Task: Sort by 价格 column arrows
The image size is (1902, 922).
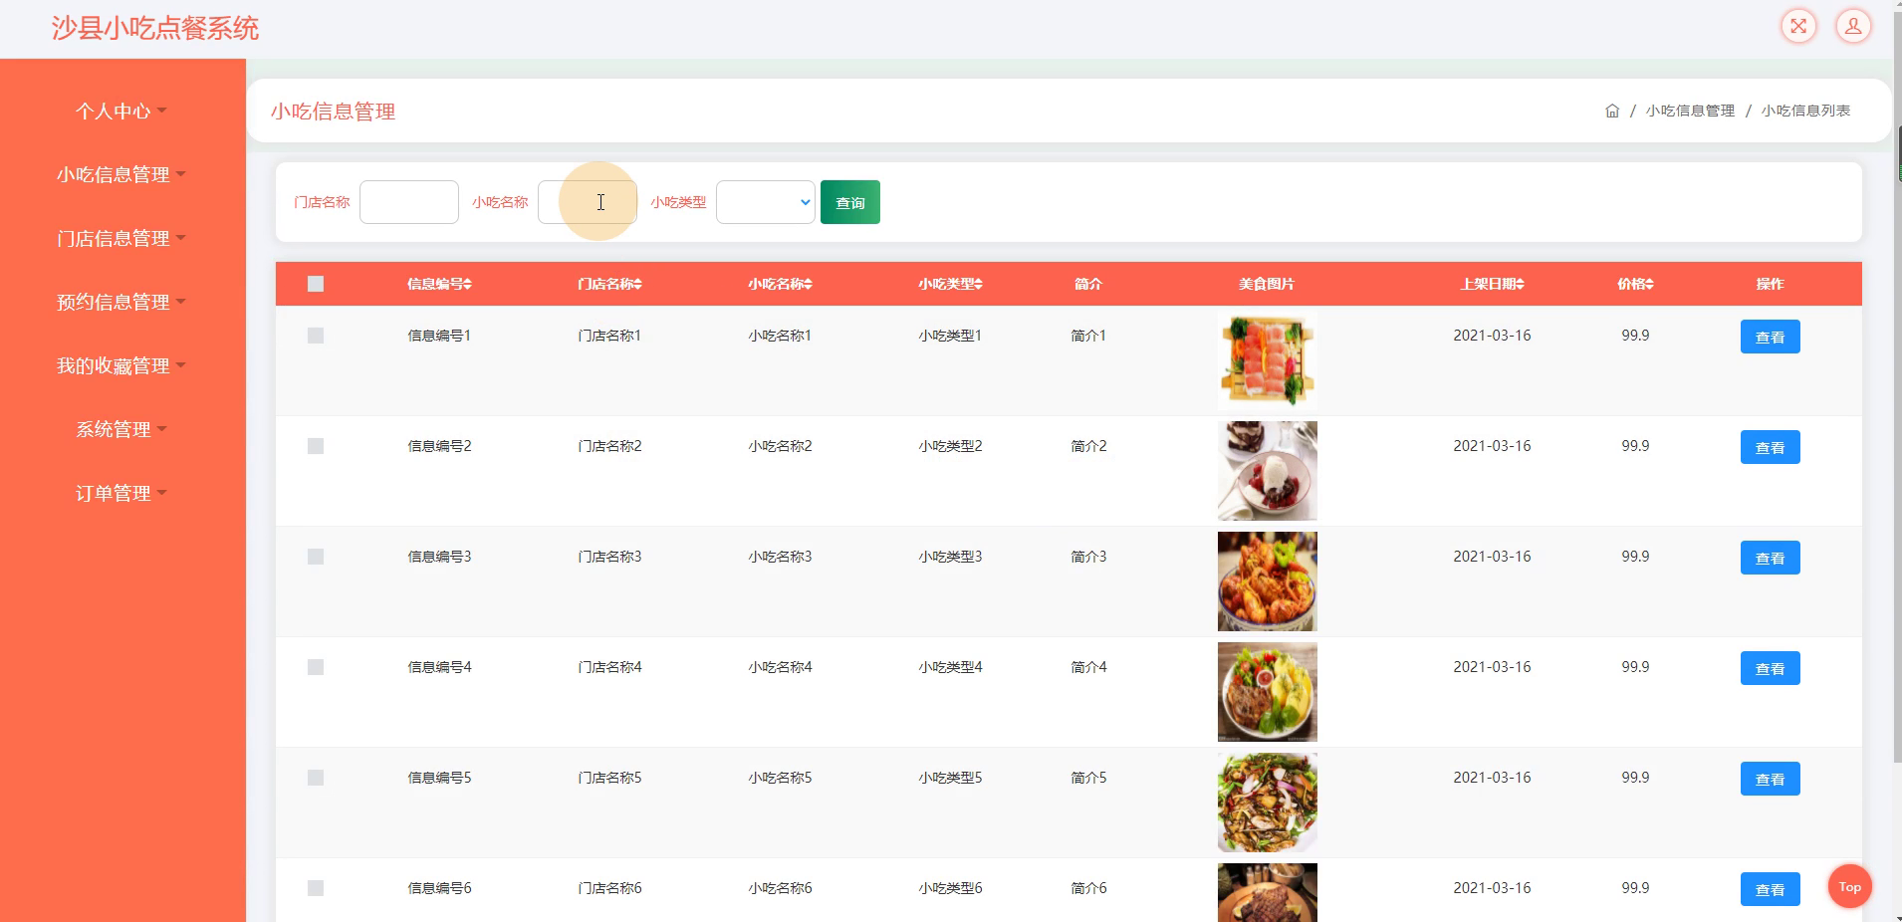Action: coord(1650,284)
